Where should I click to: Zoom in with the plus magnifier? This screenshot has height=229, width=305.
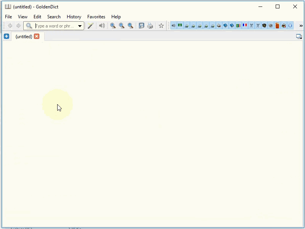tap(113, 26)
